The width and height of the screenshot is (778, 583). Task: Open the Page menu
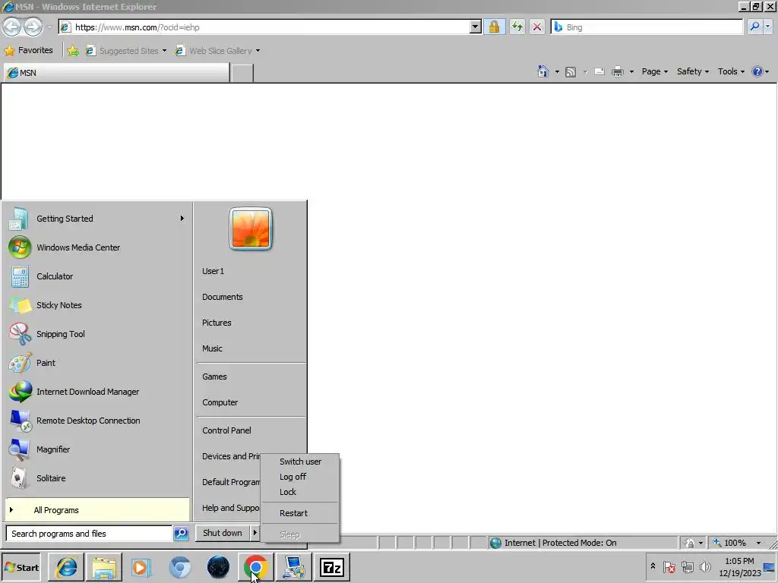coord(654,71)
